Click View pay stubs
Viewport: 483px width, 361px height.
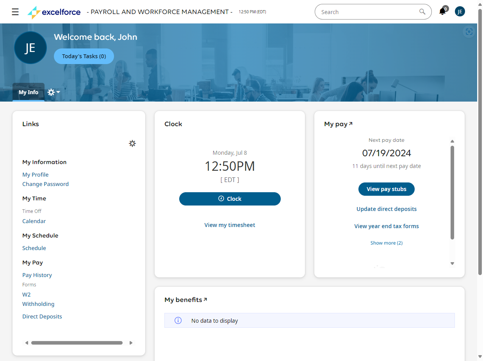386,189
